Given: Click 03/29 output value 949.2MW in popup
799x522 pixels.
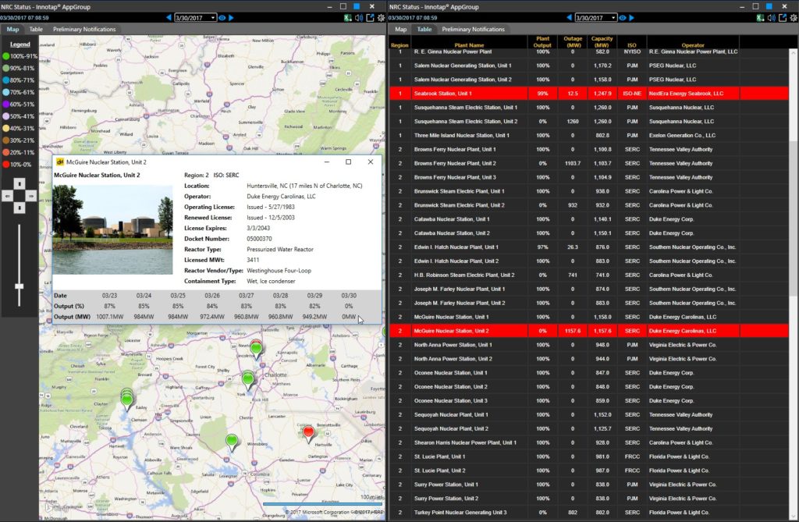Looking at the screenshot, I should 314,317.
